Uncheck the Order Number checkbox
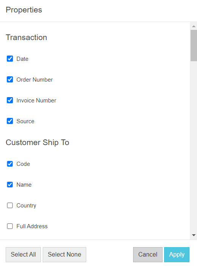This screenshot has height=266, width=197. (x=10, y=79)
